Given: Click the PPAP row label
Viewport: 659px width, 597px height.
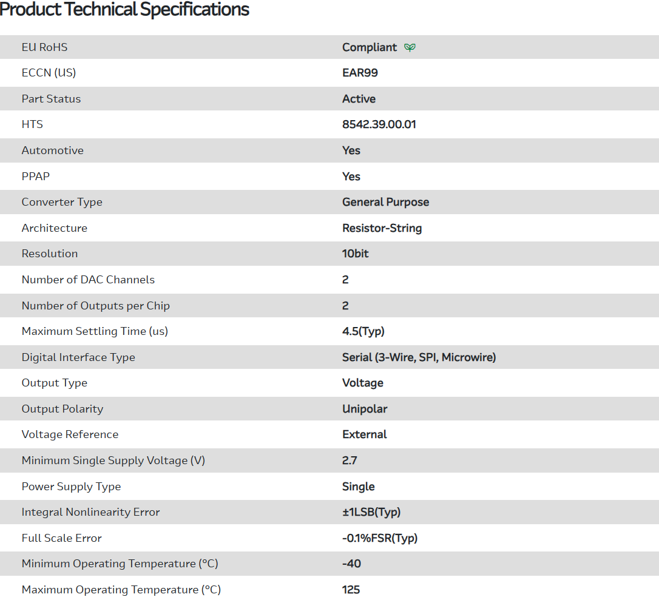Looking at the screenshot, I should (35, 177).
